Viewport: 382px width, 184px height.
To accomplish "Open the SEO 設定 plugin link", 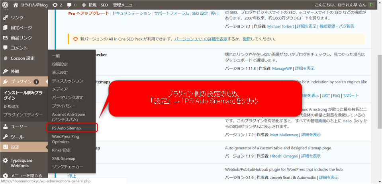I will pyautogui.click(x=200, y=14).
